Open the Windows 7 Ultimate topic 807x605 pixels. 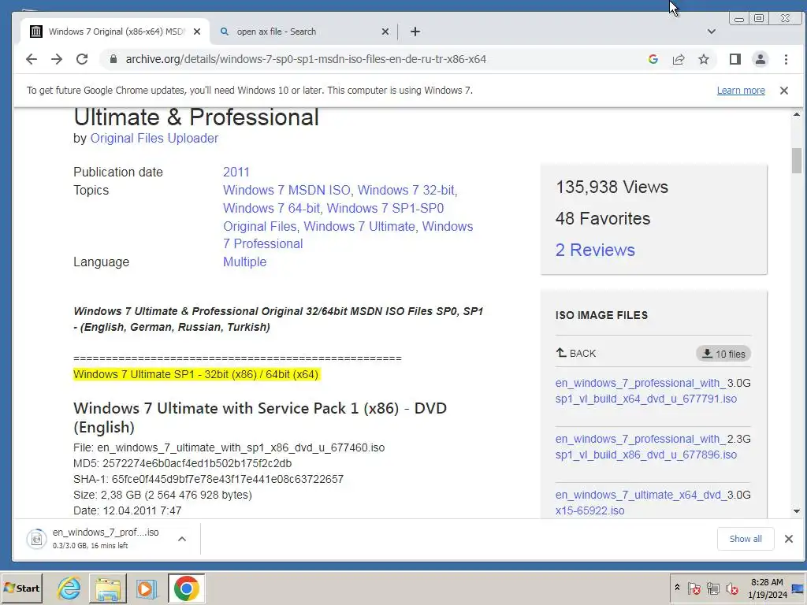point(359,226)
